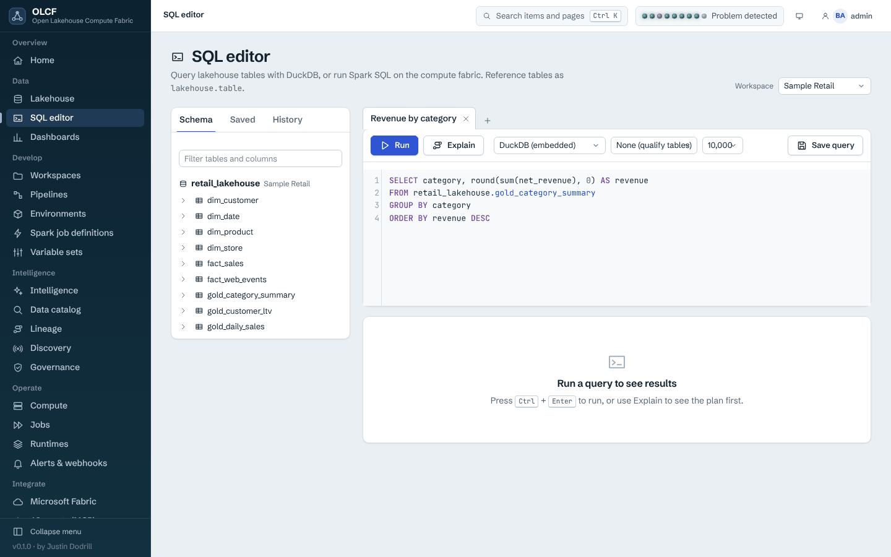Open Lineage view
The image size is (891, 557).
pyautogui.click(x=75, y=329)
